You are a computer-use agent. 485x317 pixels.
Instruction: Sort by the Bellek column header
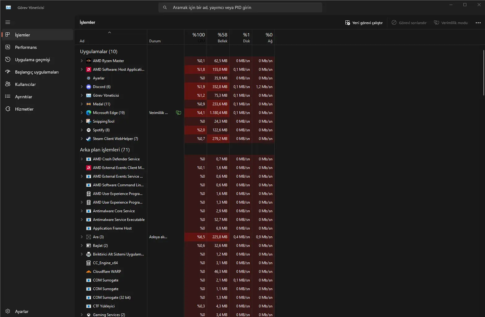click(218, 37)
